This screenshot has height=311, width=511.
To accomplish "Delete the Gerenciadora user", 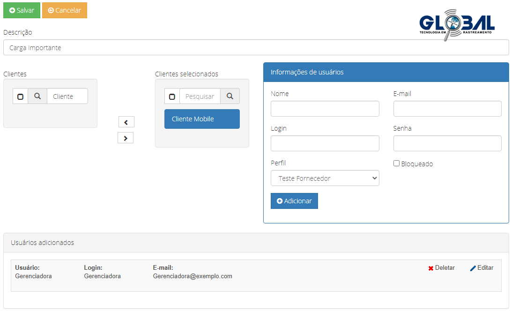I will tap(441, 268).
